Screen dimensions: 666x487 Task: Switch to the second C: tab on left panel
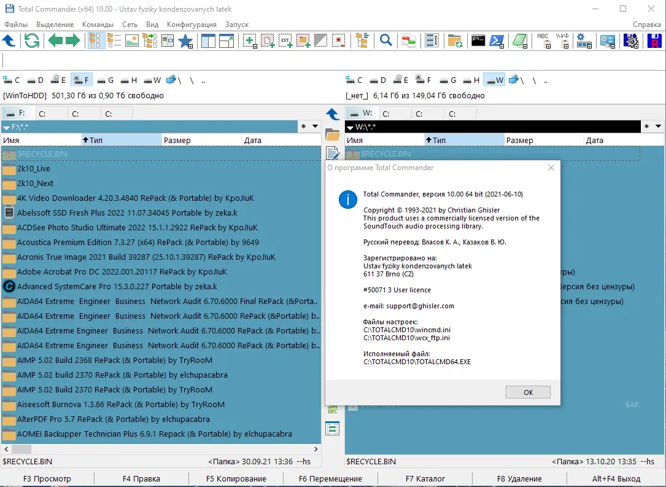84,112
